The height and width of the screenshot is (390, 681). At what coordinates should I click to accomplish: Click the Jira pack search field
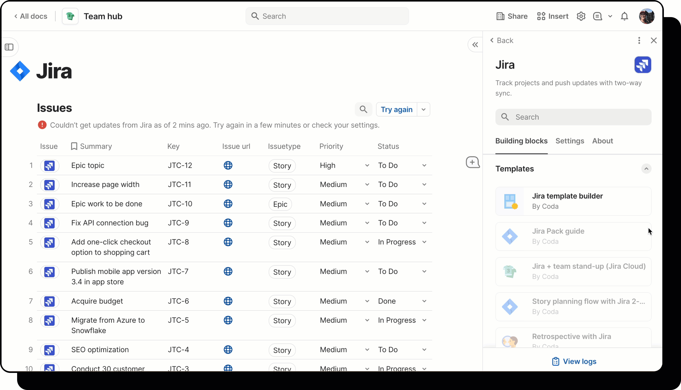pos(573,117)
